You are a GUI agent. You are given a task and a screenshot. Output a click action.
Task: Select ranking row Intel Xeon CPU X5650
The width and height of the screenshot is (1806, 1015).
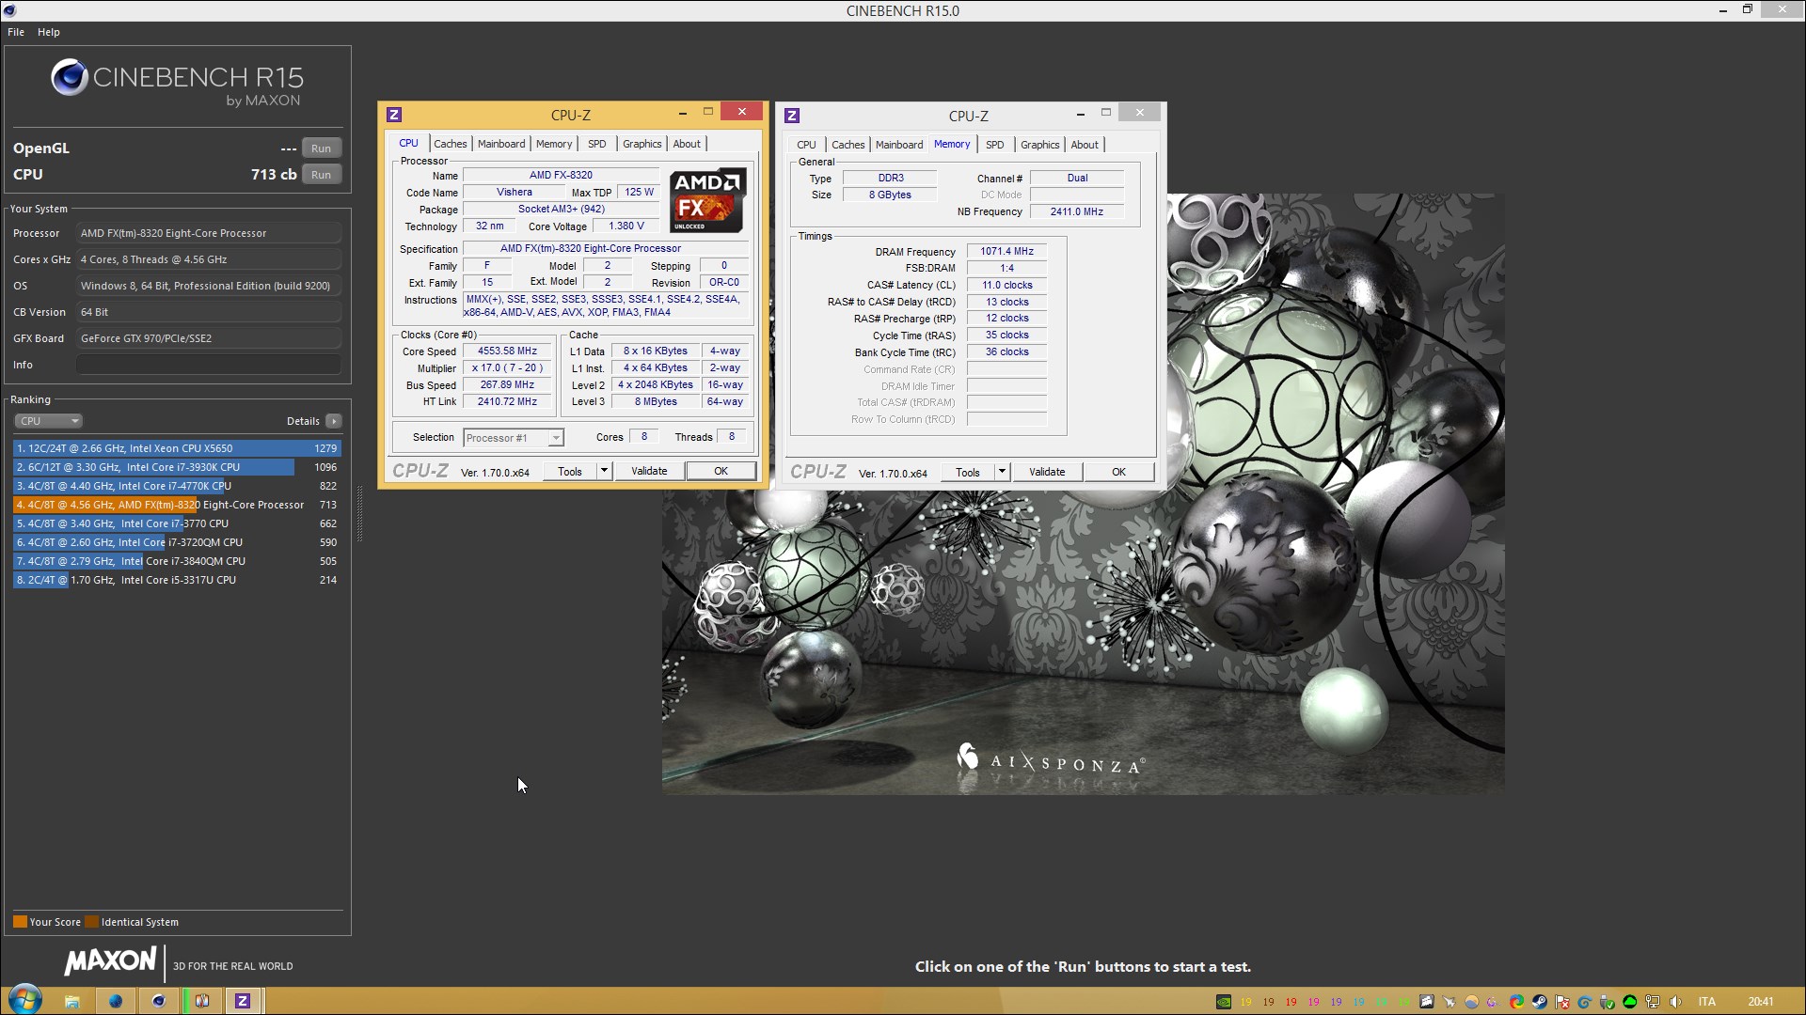pyautogui.click(x=177, y=448)
